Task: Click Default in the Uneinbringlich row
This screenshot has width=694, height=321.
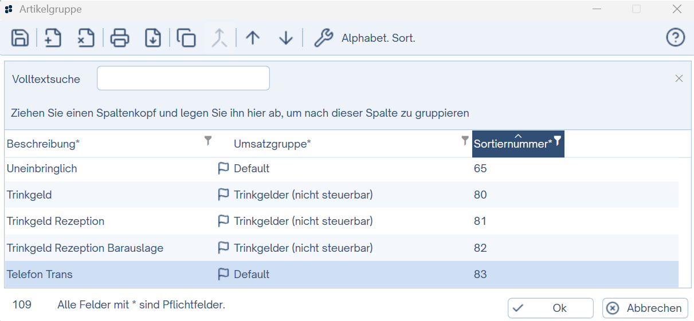Action: 252,169
